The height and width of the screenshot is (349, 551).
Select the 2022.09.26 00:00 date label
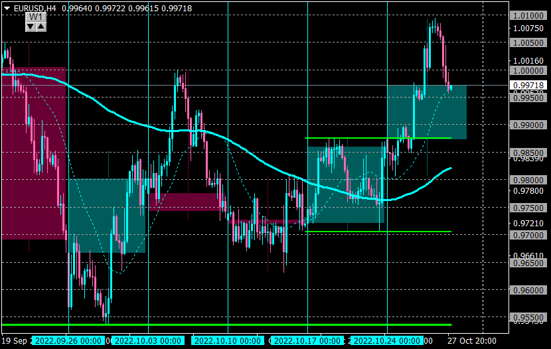click(68, 340)
